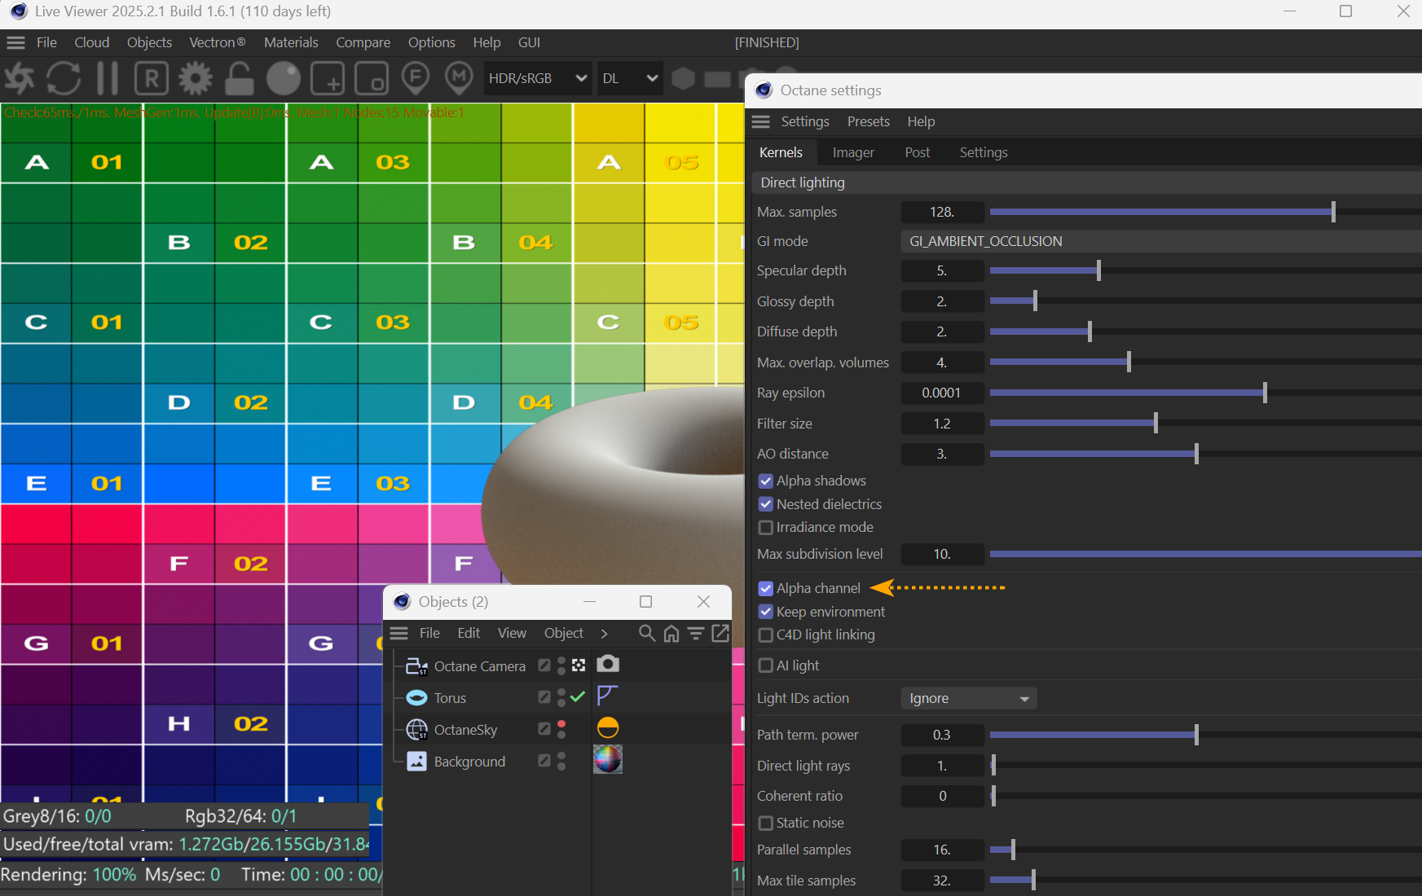The image size is (1422, 896).
Task: Click the Specular depth slider handle
Action: click(x=1098, y=270)
